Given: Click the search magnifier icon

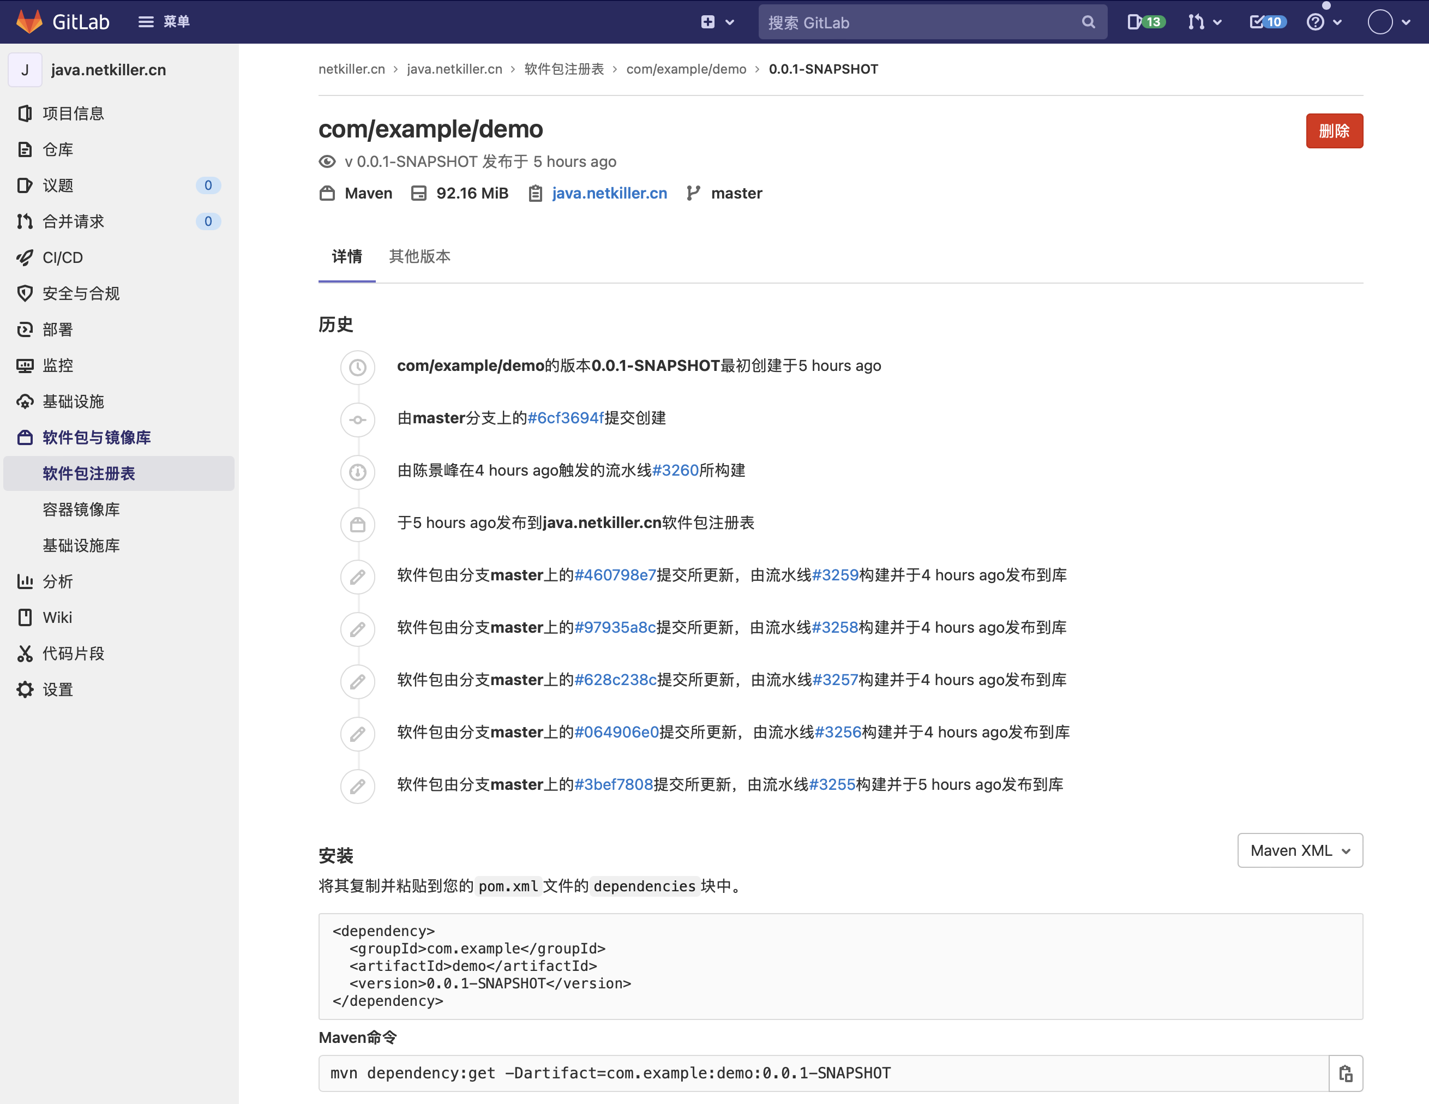Looking at the screenshot, I should [x=1088, y=22].
